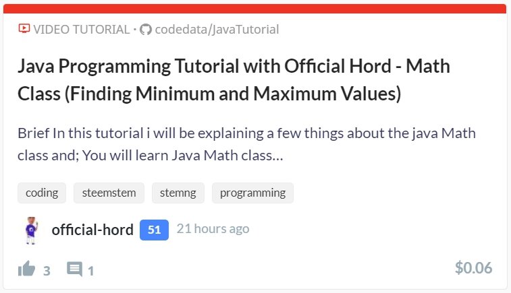Click the 21 hours ago timestamp
The image size is (511, 293).
213,229
